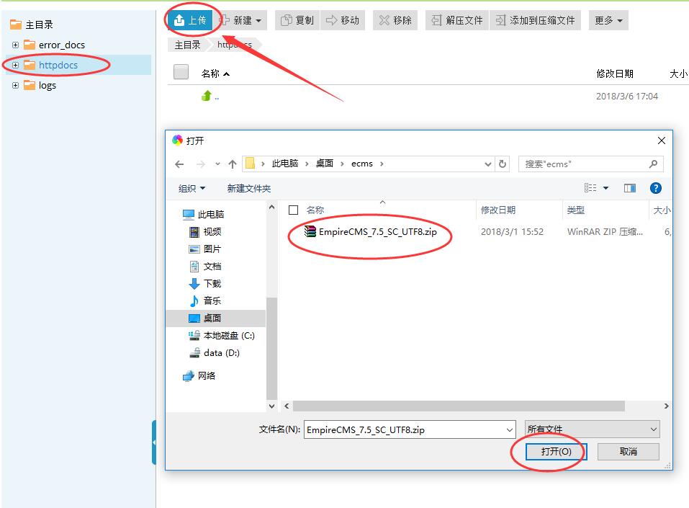Select 本地磁盘 (C:) drive
This screenshot has height=508, width=689.
click(222, 336)
